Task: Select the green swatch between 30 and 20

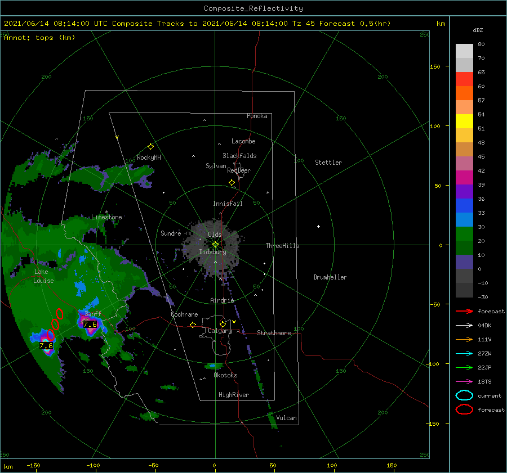Action: (x=464, y=234)
